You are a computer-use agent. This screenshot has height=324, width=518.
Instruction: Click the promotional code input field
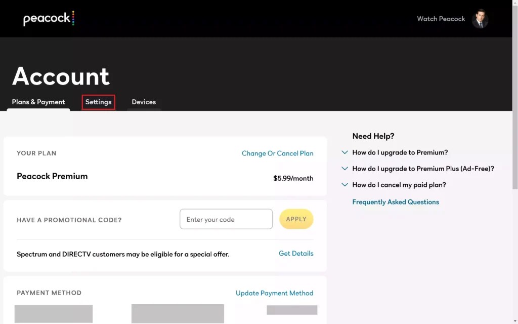click(226, 219)
